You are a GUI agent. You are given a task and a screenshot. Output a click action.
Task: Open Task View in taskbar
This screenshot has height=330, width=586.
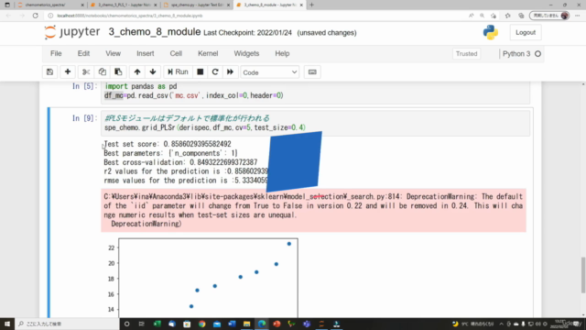(x=142, y=324)
